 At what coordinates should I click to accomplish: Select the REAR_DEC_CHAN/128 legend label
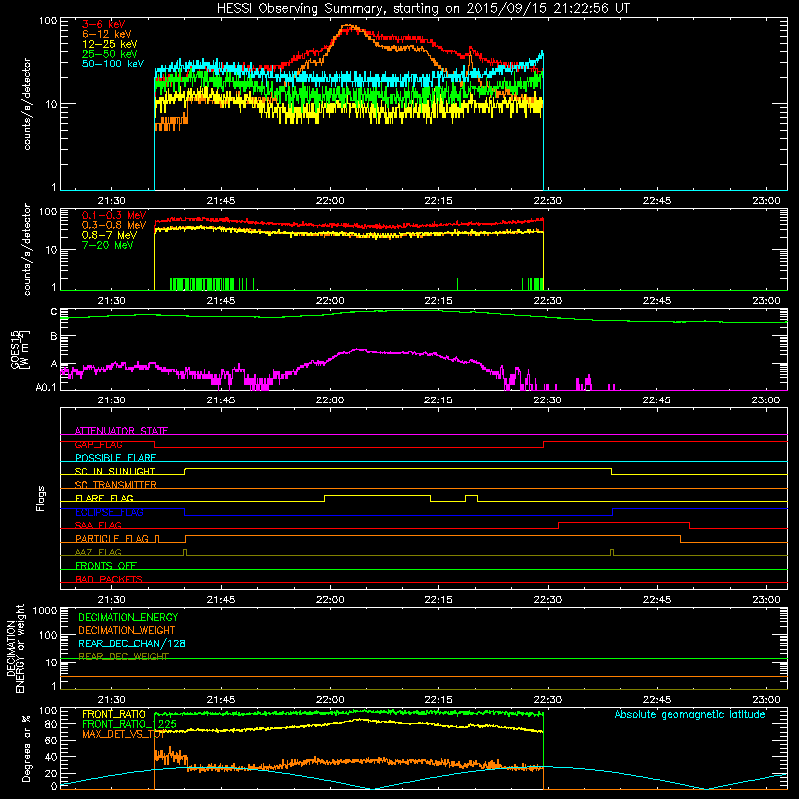132,644
